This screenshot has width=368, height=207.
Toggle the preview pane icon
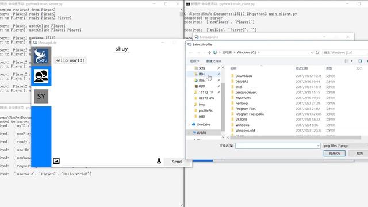point(361,61)
